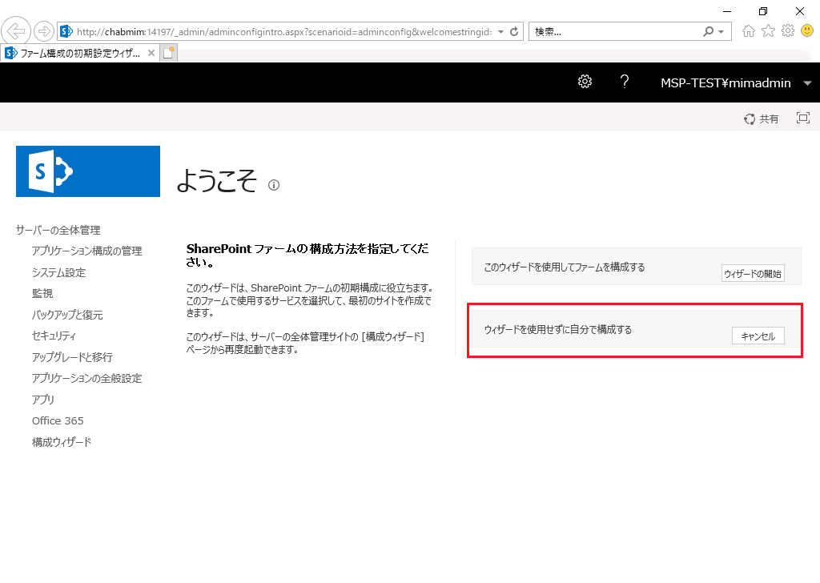Open SharePoint help question mark
The height and width of the screenshot is (583, 820).
pyautogui.click(x=624, y=82)
